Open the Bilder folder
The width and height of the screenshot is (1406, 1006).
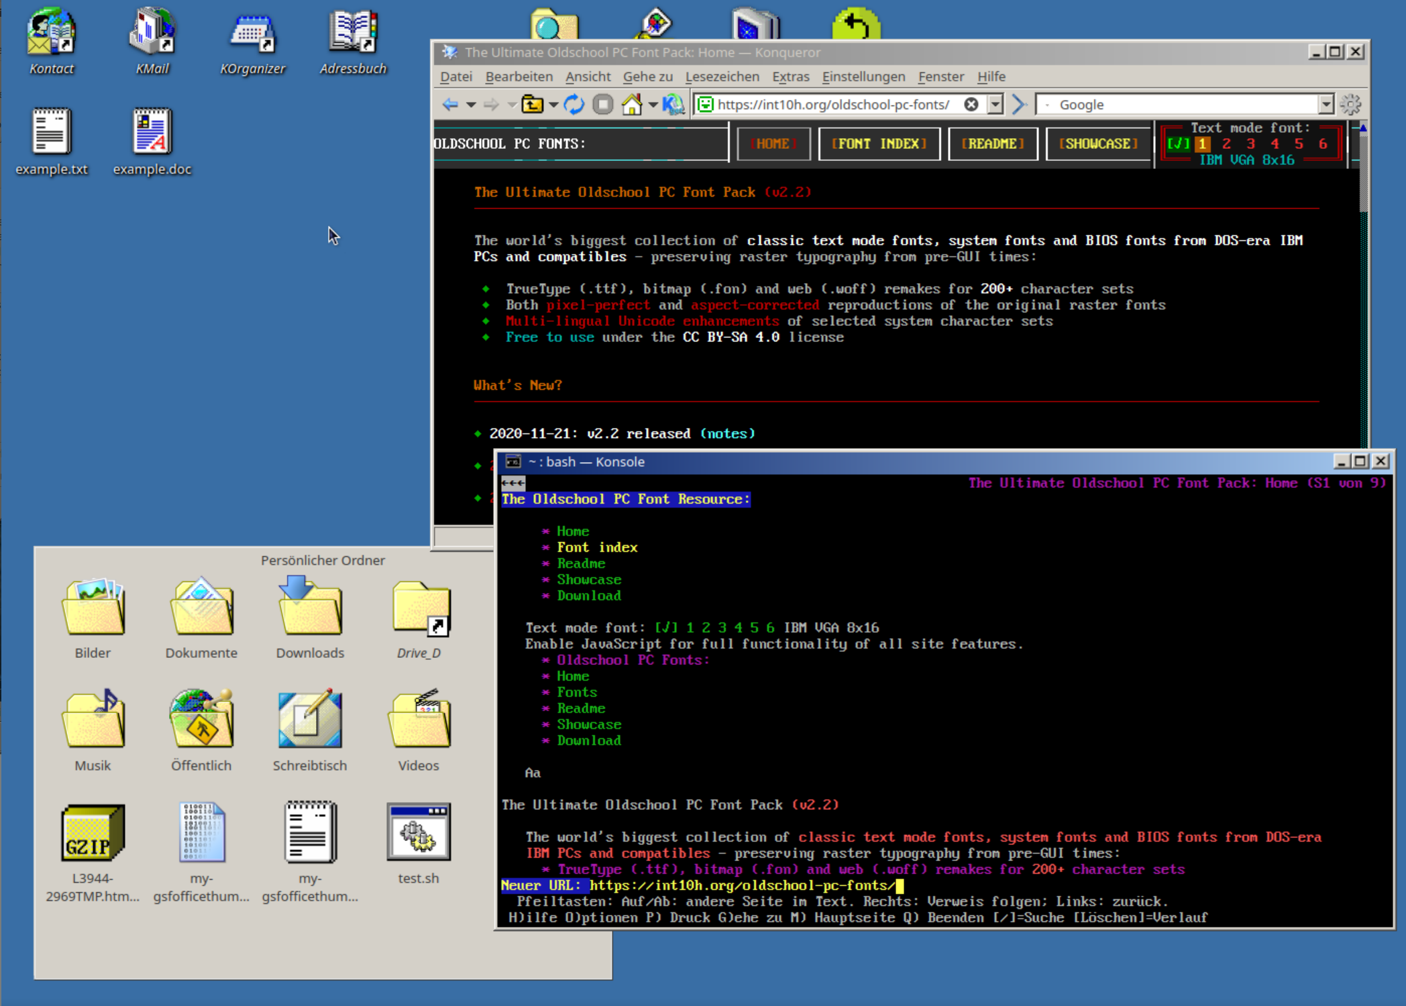(93, 618)
